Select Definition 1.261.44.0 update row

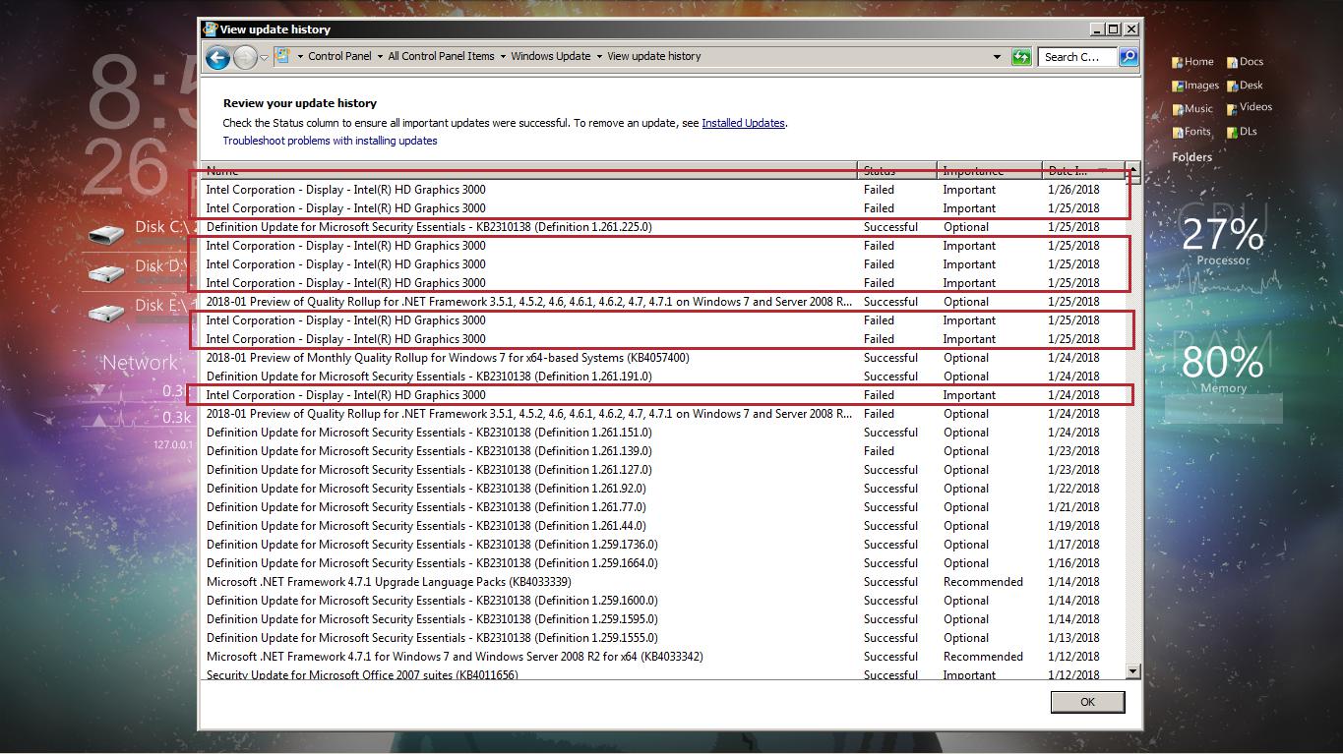pyautogui.click(x=663, y=526)
